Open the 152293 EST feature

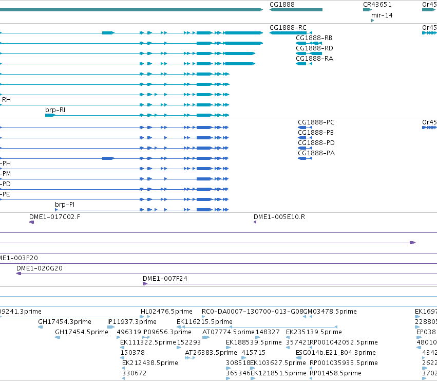[x=179, y=348]
